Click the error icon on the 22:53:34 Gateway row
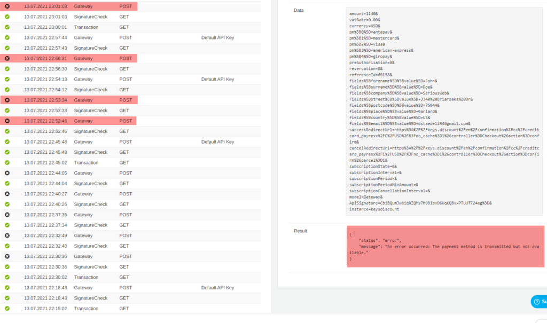This screenshot has width=547, height=323. click(x=7, y=100)
